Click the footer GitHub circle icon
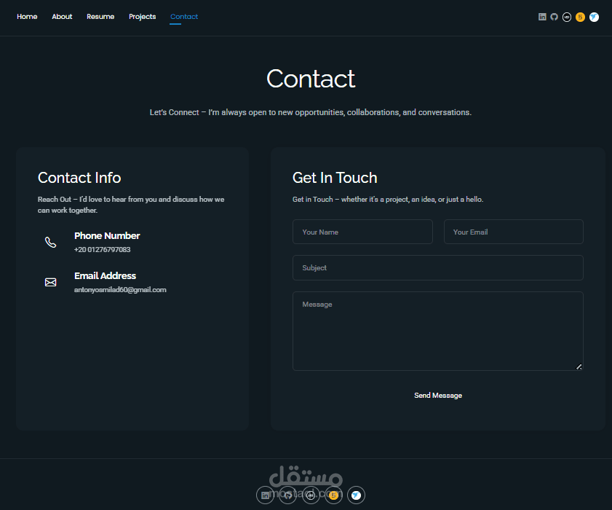Screen dimensions: 612x510 (x=287, y=495)
